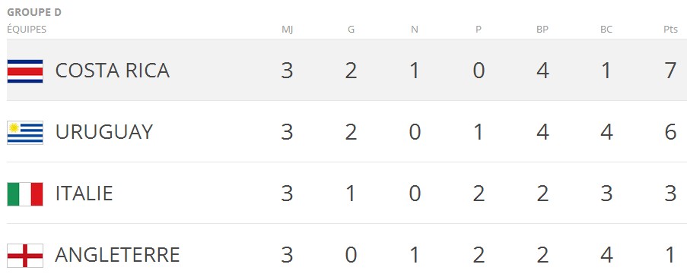This screenshot has width=687, height=280.
Task: Click the GROUPE D heading
Action: pos(34,13)
